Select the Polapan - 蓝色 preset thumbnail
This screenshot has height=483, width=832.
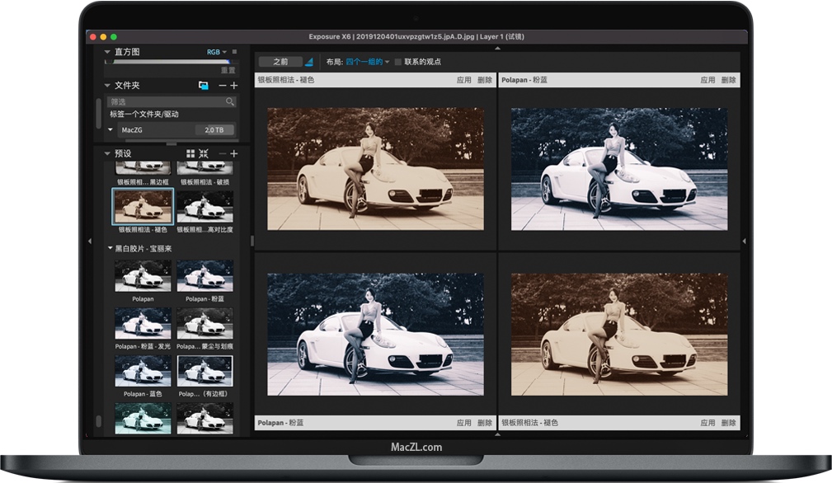click(x=143, y=371)
